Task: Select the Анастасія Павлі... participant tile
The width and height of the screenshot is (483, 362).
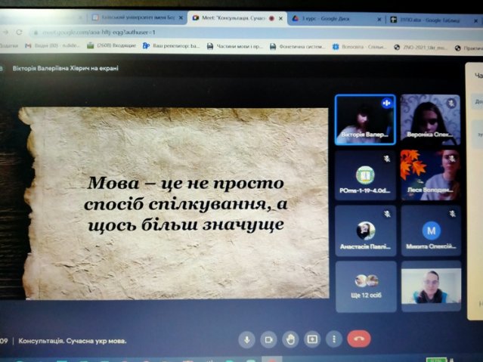Action: [x=366, y=231]
